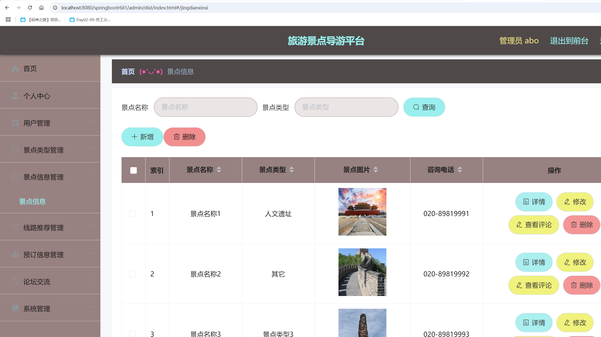Select the chat bubble icon for 景点类型管理
This screenshot has width=601, height=337.
[x=15, y=150]
